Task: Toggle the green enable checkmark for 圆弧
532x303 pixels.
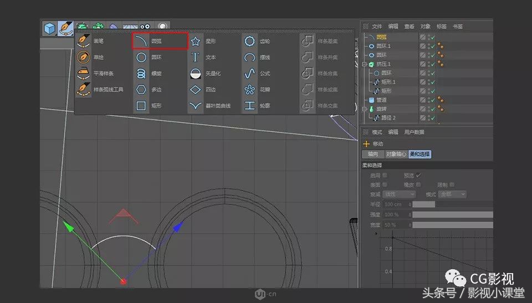Action: click(433, 37)
